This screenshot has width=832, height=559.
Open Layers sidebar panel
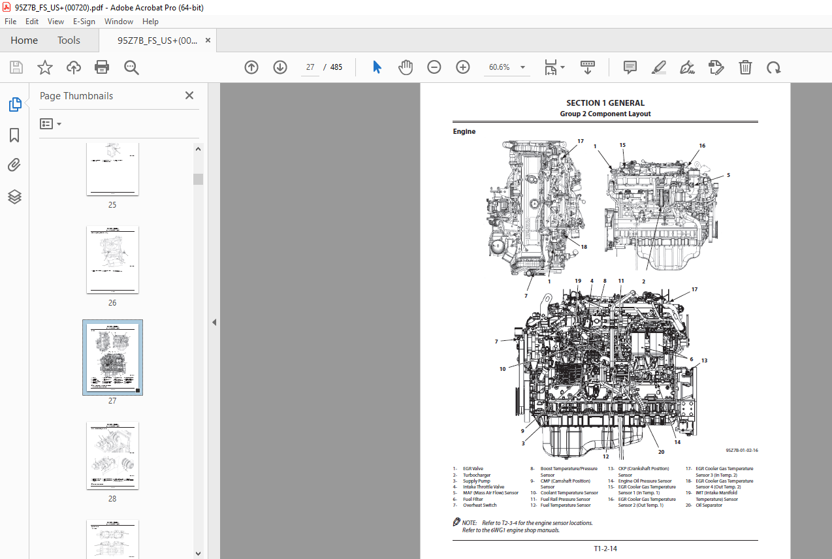point(14,197)
